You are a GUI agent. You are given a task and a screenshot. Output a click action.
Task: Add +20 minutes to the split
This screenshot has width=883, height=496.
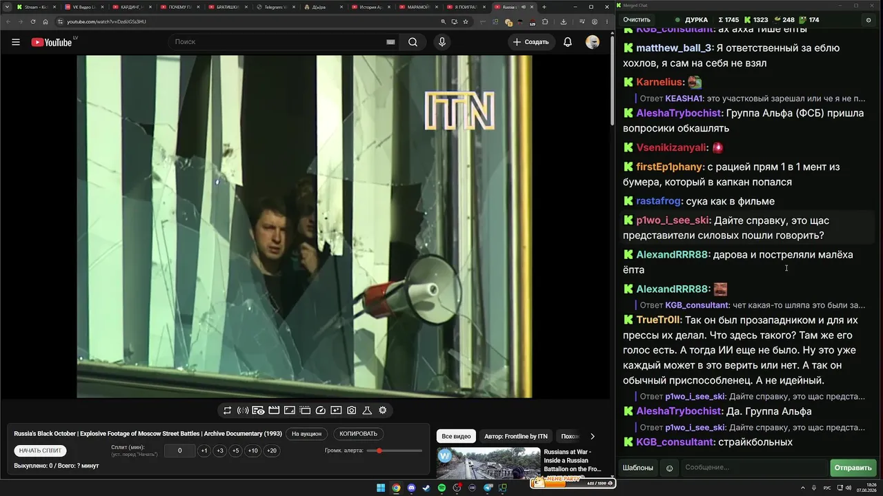pyautogui.click(x=272, y=451)
